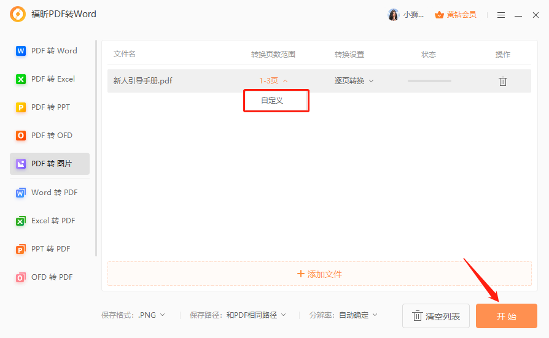
Task: Click the user avatar picture
Action: pyautogui.click(x=394, y=15)
